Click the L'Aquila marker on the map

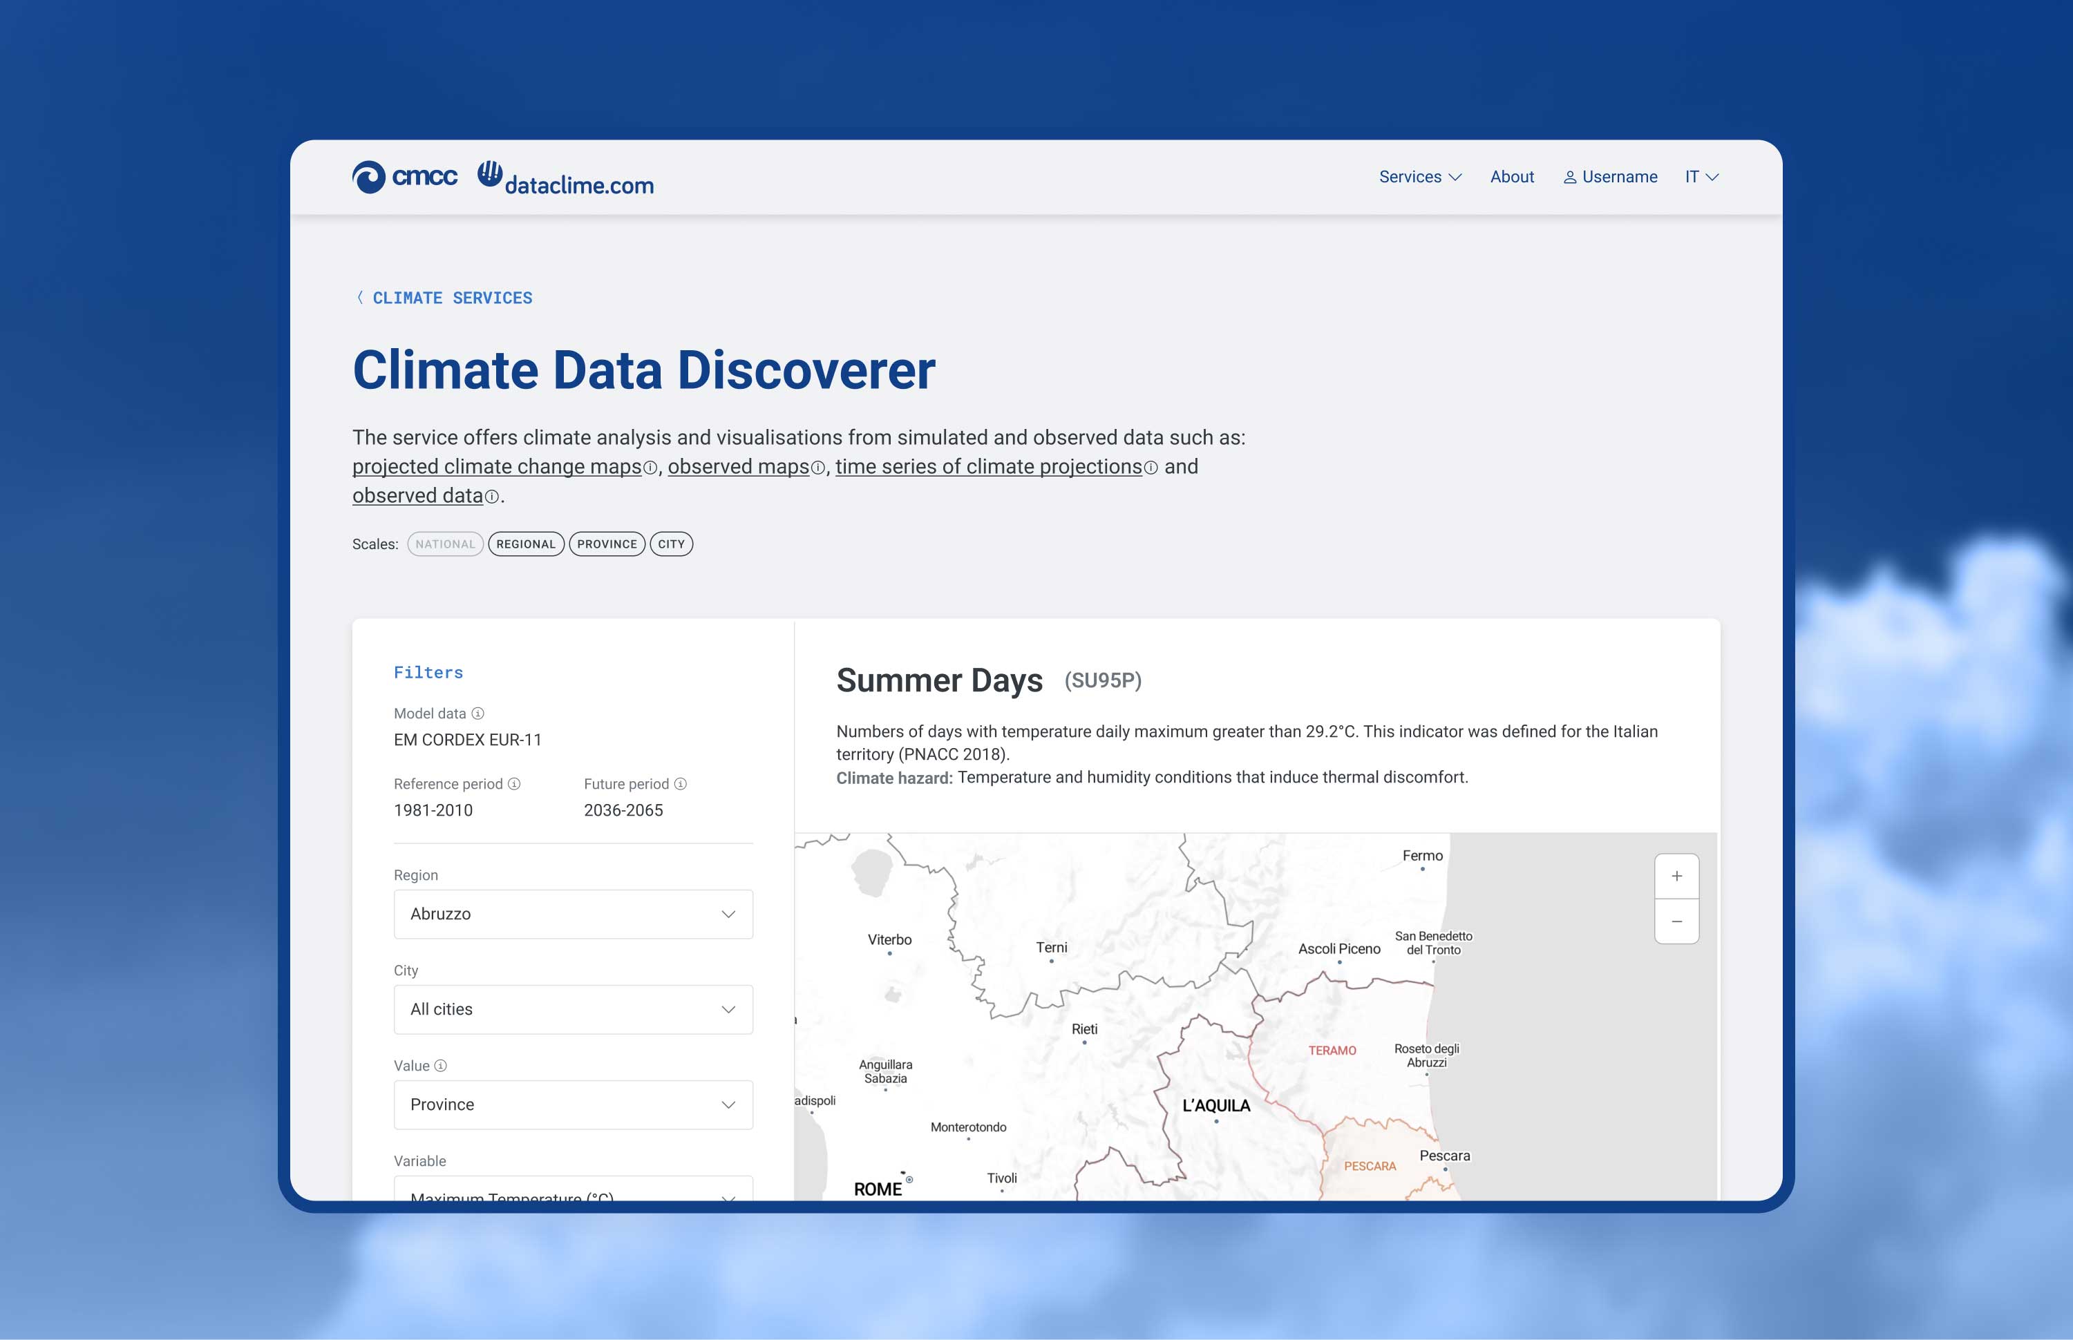coord(1215,1122)
